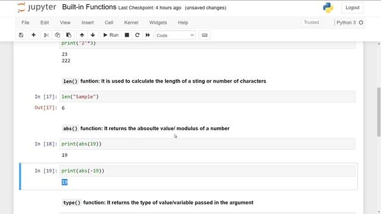Screen dimensions: 381x214
Task: Move selected cell down arrow
Action: pos(93,35)
